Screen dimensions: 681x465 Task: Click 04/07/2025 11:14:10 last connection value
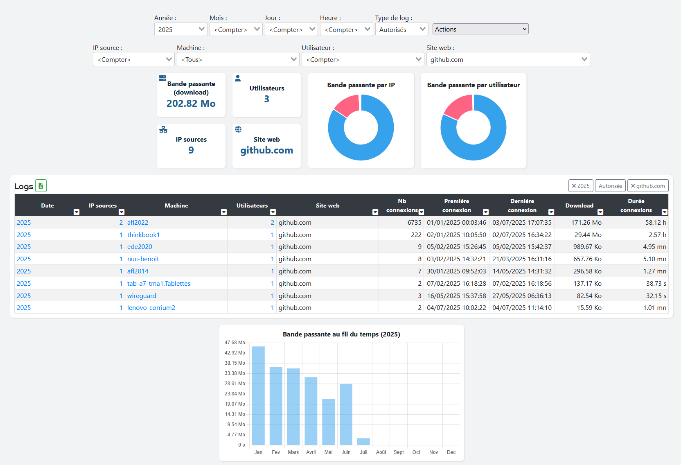(522, 308)
